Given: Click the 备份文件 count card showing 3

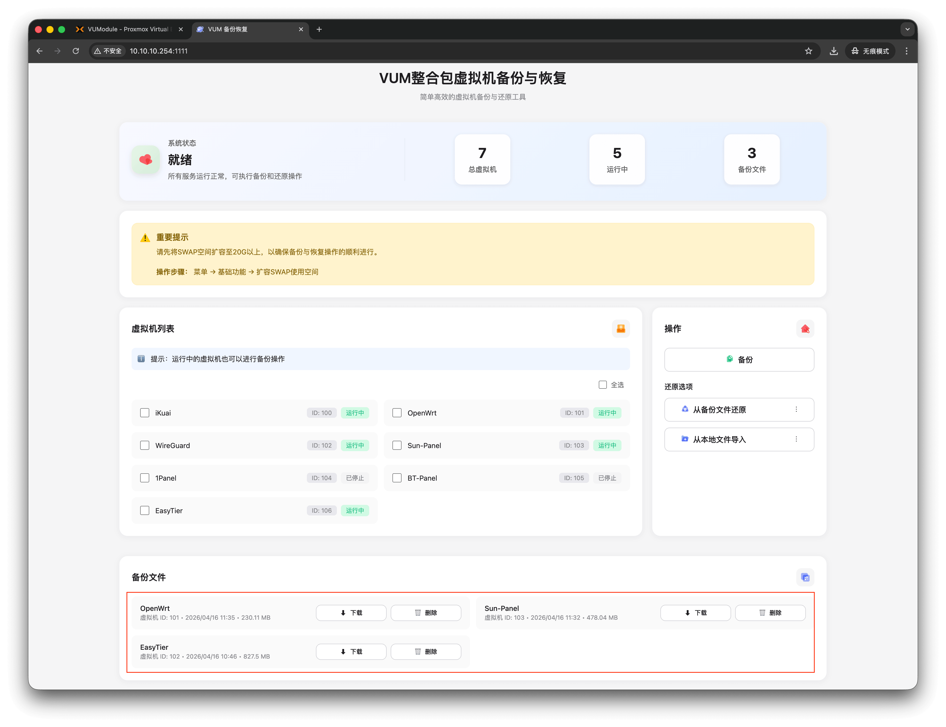Looking at the screenshot, I should [752, 160].
